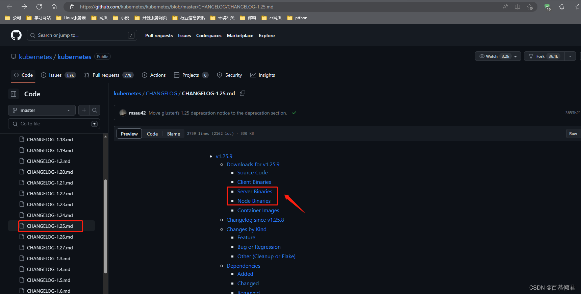Click the Fork button
The width and height of the screenshot is (581, 294).
(x=544, y=56)
